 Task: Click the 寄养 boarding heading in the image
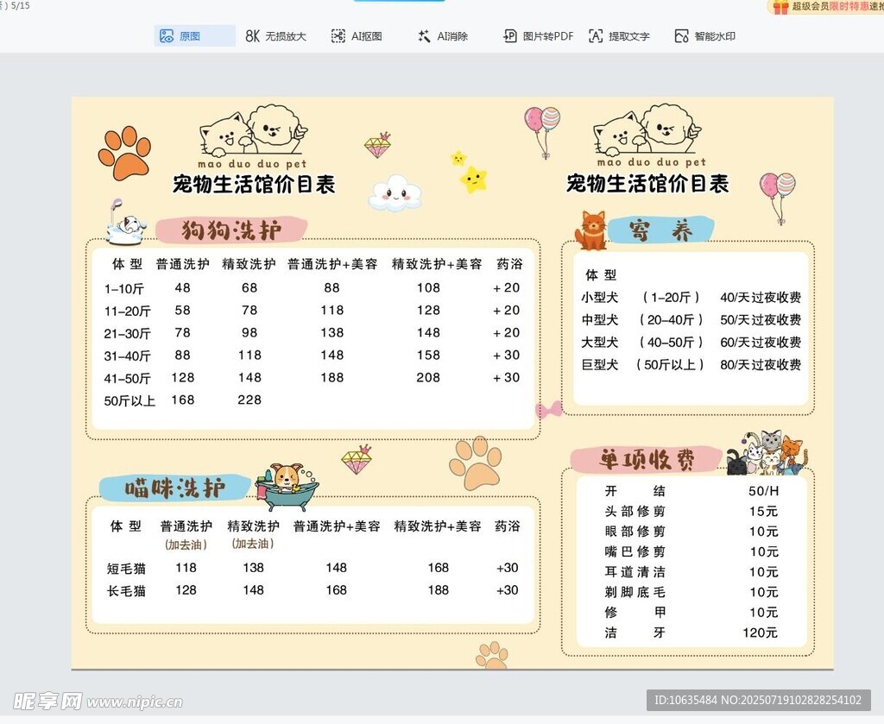tap(660, 230)
